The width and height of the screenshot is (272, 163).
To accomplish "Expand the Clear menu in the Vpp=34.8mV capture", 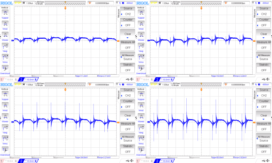I will tap(128, 115).
